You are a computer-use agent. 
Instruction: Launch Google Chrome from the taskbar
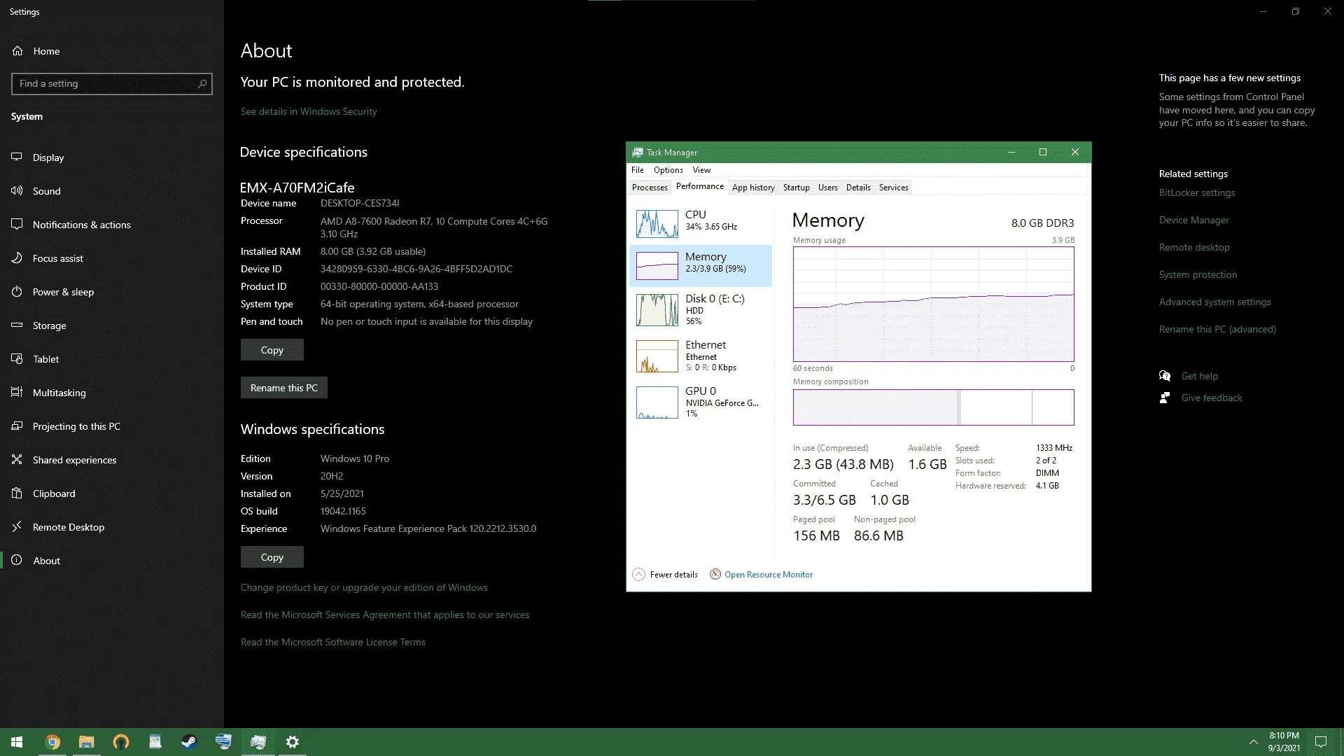pos(52,742)
